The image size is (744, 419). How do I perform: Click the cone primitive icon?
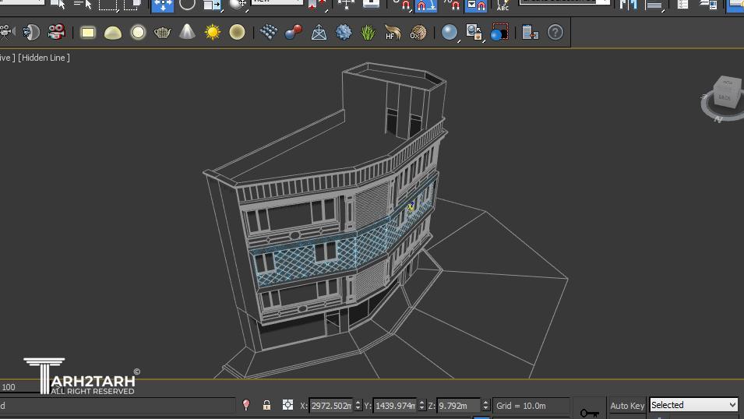187,32
